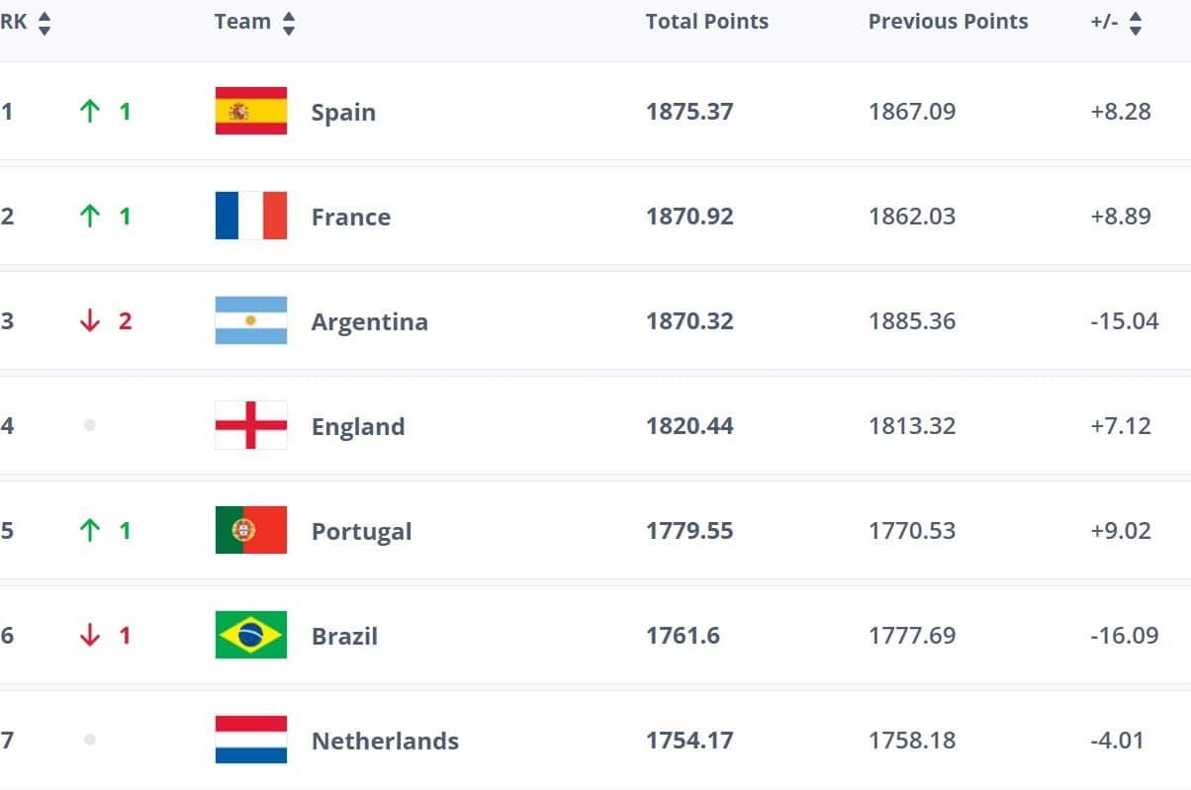1191x790 pixels.
Task: Click the Spain flag icon
Action: point(251,111)
